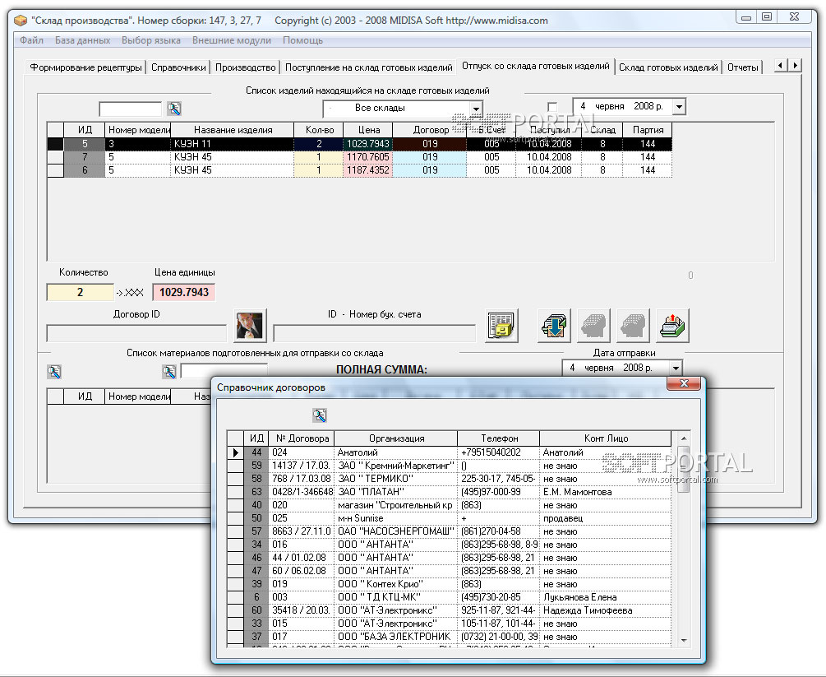Switch to 'Формирование рецептуры' tab
Screen dimensions: 826x677
click(x=85, y=67)
